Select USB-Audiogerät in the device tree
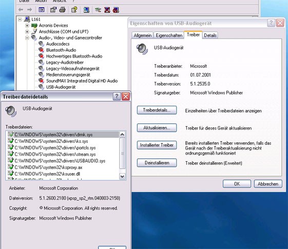 coord(61,87)
